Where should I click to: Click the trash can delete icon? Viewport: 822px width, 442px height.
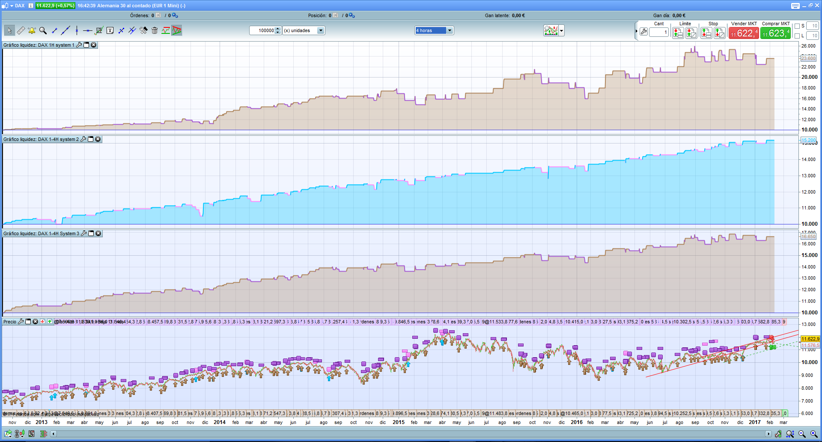155,30
